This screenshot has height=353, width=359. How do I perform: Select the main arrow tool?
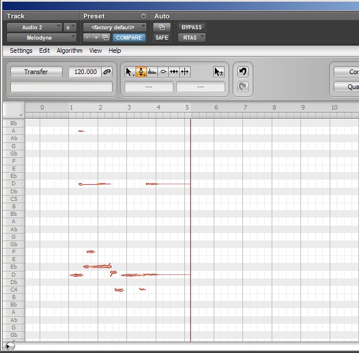[x=130, y=72]
